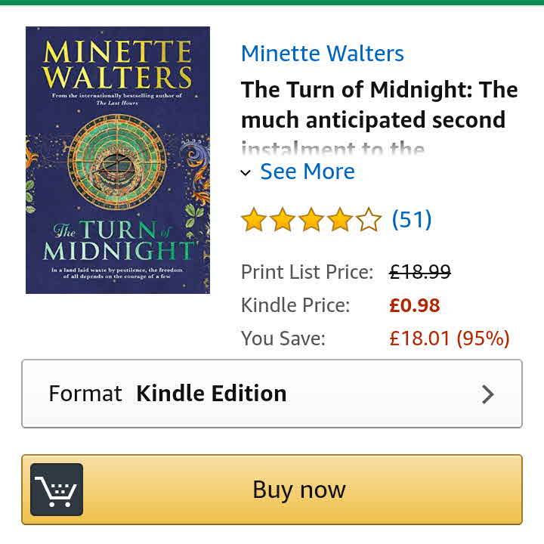The width and height of the screenshot is (544, 544).
Task: Open the 51 customer reviews count
Action: tap(412, 219)
